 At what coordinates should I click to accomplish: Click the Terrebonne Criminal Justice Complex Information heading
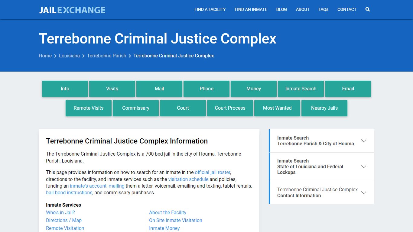[x=127, y=141]
